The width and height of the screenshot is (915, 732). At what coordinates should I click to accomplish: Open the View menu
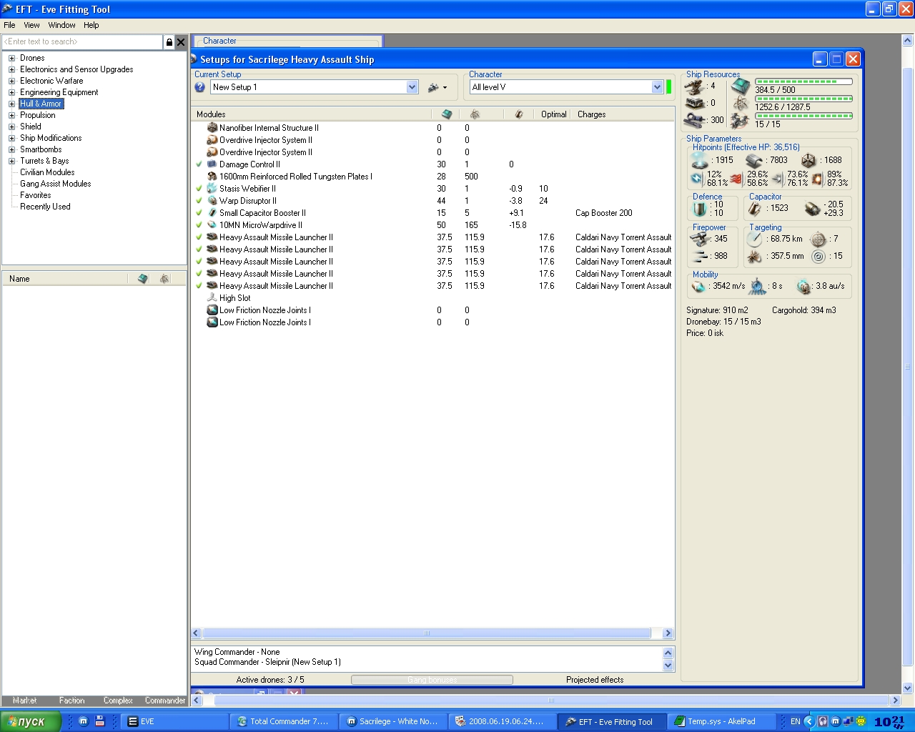tap(31, 25)
